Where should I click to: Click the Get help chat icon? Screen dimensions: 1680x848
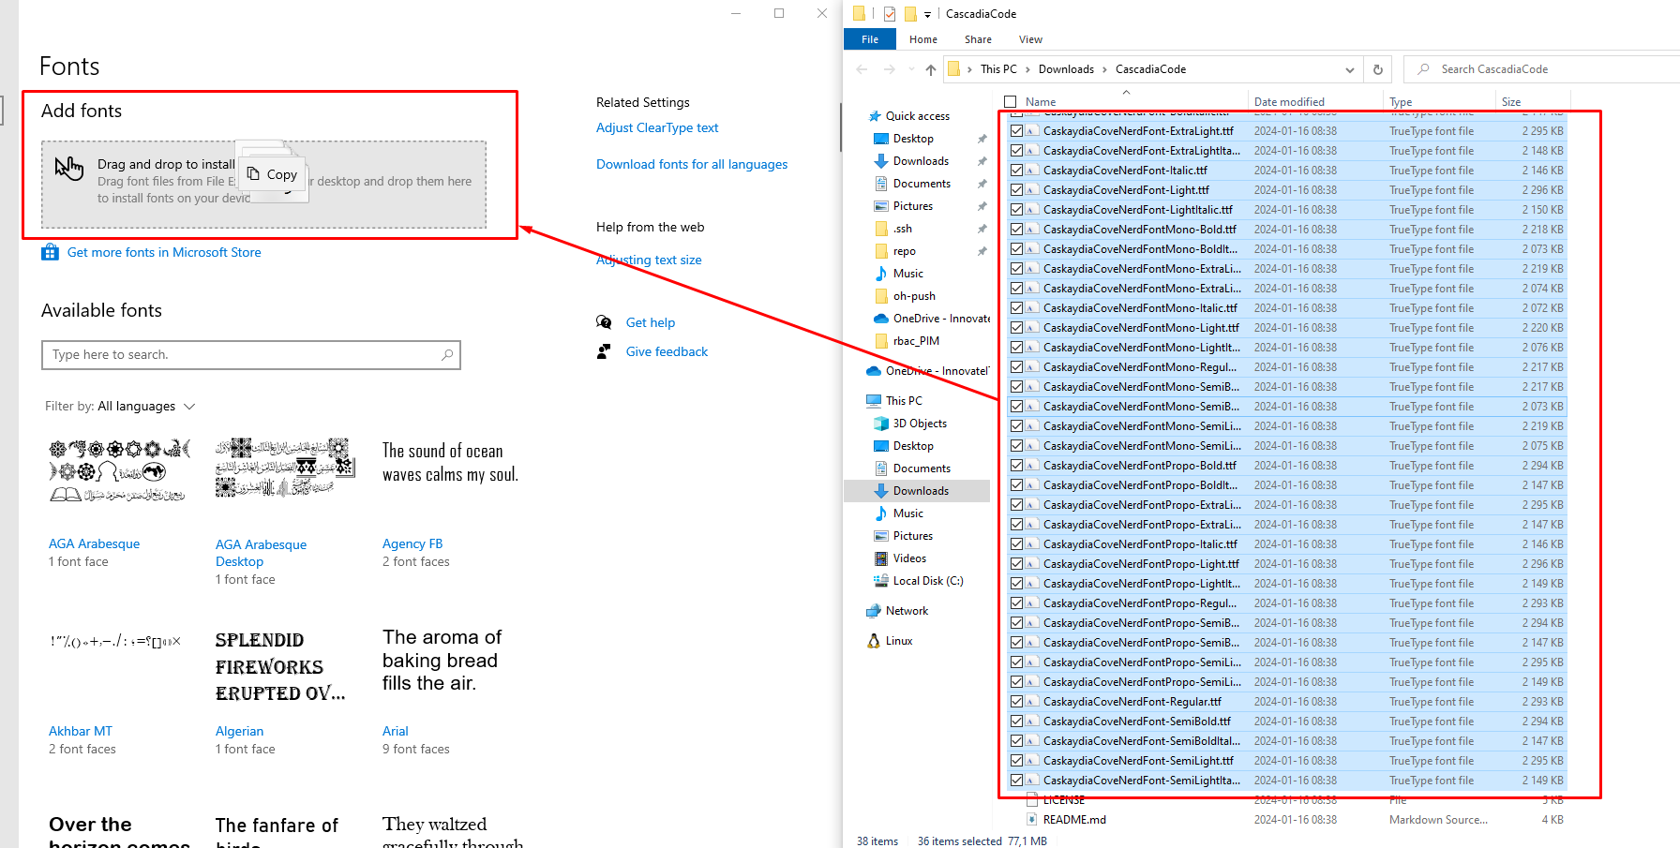tap(605, 322)
